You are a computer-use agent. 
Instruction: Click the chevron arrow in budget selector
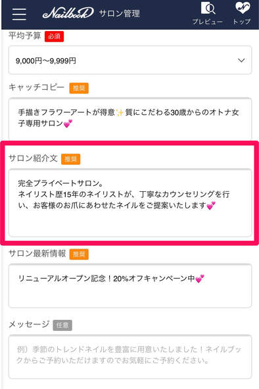coord(241,60)
